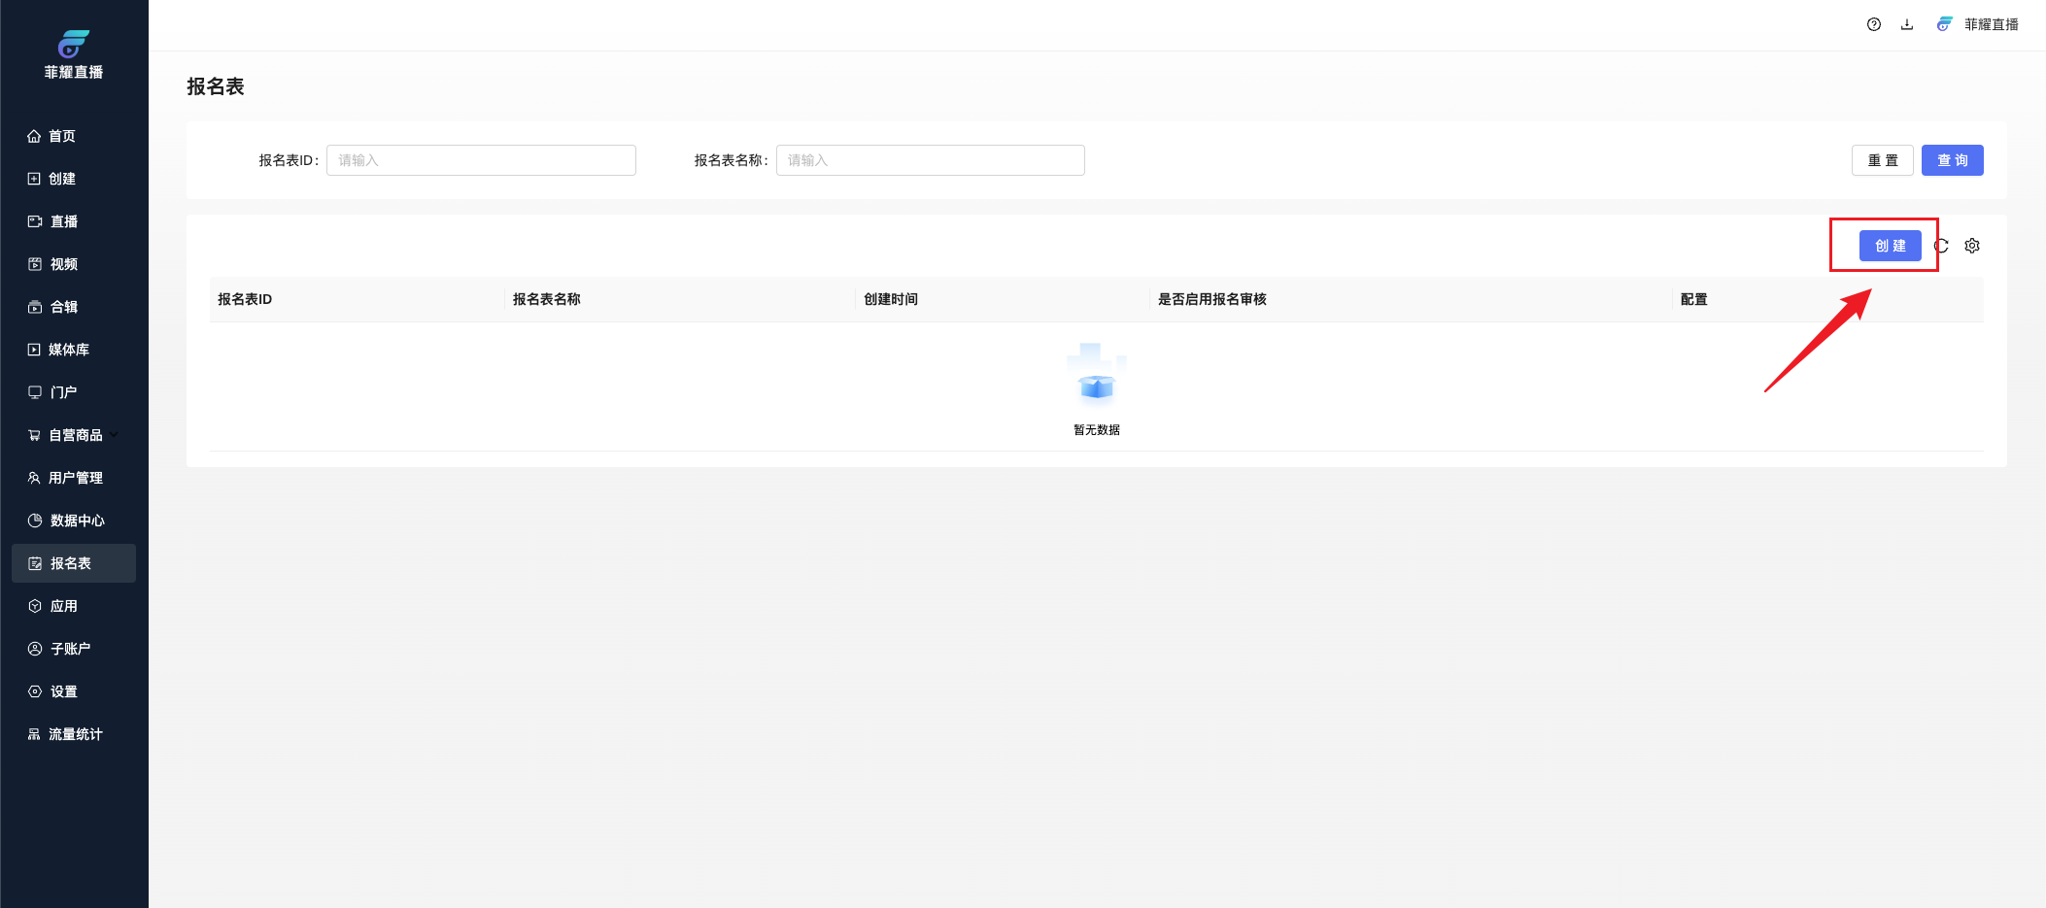This screenshot has height=908, width=2046.
Task: Click the download icon in top bar
Action: pyautogui.click(x=1907, y=24)
